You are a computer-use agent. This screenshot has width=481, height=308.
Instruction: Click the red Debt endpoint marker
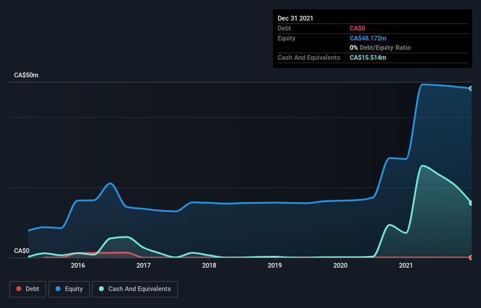(x=471, y=258)
